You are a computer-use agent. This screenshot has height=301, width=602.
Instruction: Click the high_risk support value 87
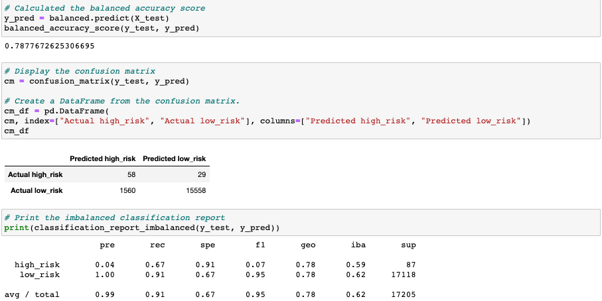pyautogui.click(x=411, y=265)
